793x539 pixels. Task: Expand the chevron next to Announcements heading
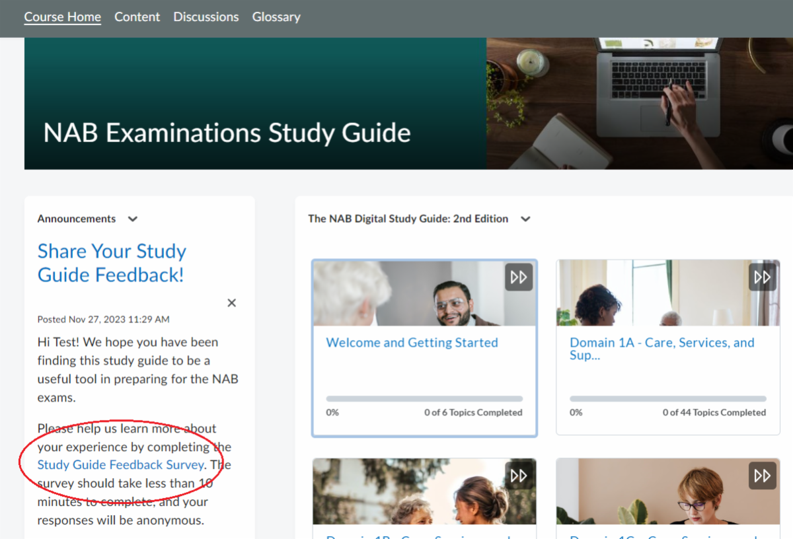(132, 219)
